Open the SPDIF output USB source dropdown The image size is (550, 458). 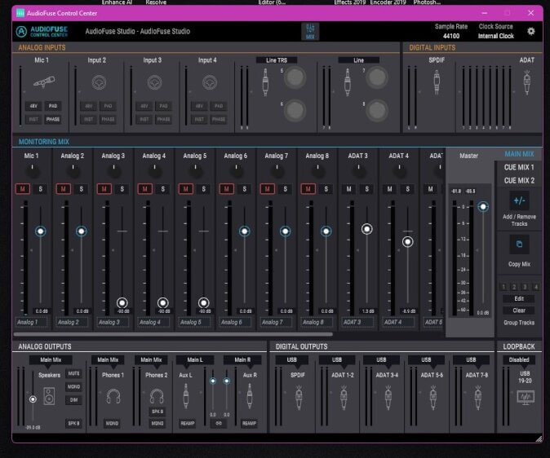pyautogui.click(x=292, y=360)
